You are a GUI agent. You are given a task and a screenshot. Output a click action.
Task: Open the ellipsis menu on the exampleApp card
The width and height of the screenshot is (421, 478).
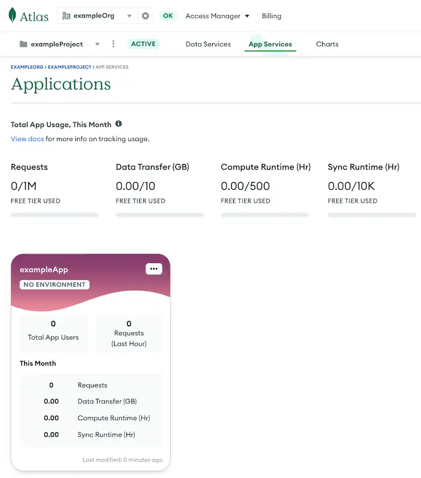coord(154,269)
